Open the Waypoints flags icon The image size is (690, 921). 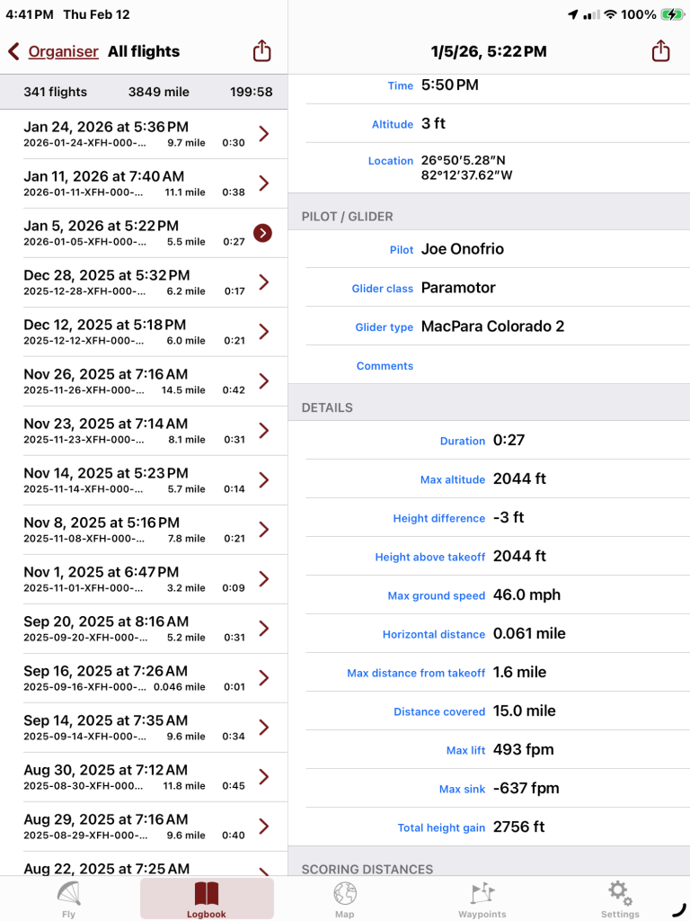[482, 894]
